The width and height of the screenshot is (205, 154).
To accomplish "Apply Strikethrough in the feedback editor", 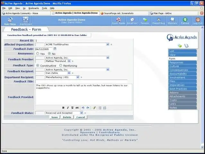I will (77, 108).
